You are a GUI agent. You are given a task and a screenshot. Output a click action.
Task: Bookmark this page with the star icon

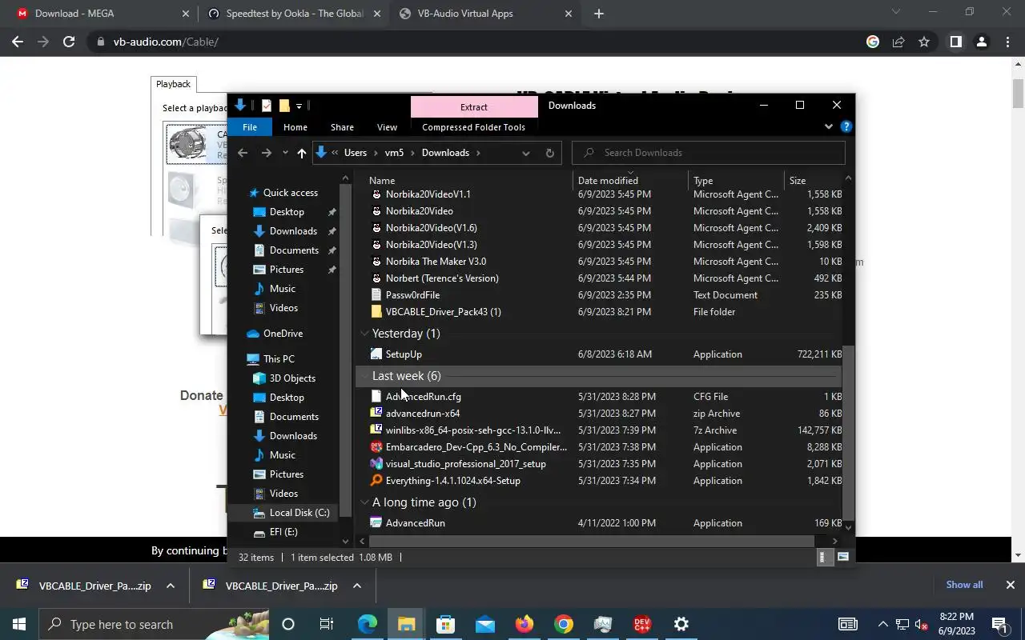(924, 42)
